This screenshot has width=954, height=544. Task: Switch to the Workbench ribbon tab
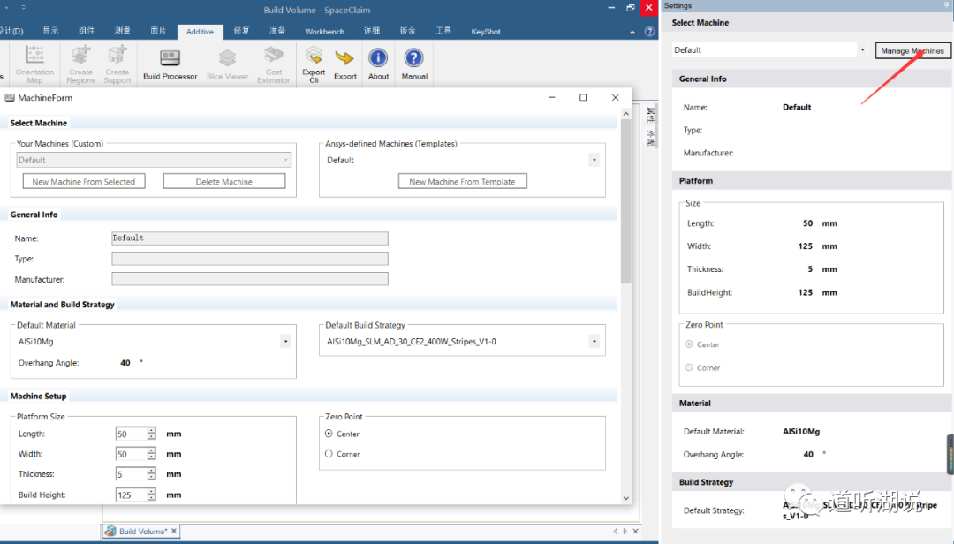click(x=324, y=32)
